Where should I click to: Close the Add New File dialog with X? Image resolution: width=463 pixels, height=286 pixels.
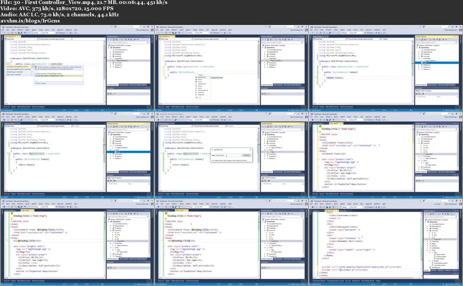click(251, 150)
